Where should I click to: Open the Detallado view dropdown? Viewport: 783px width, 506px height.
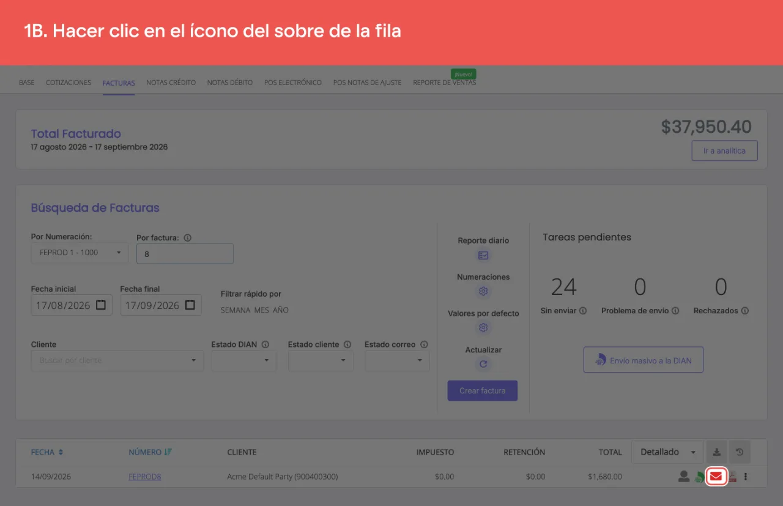pyautogui.click(x=667, y=452)
